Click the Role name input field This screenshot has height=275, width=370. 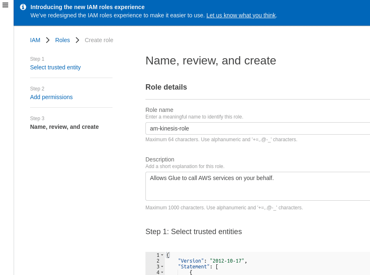click(258, 128)
